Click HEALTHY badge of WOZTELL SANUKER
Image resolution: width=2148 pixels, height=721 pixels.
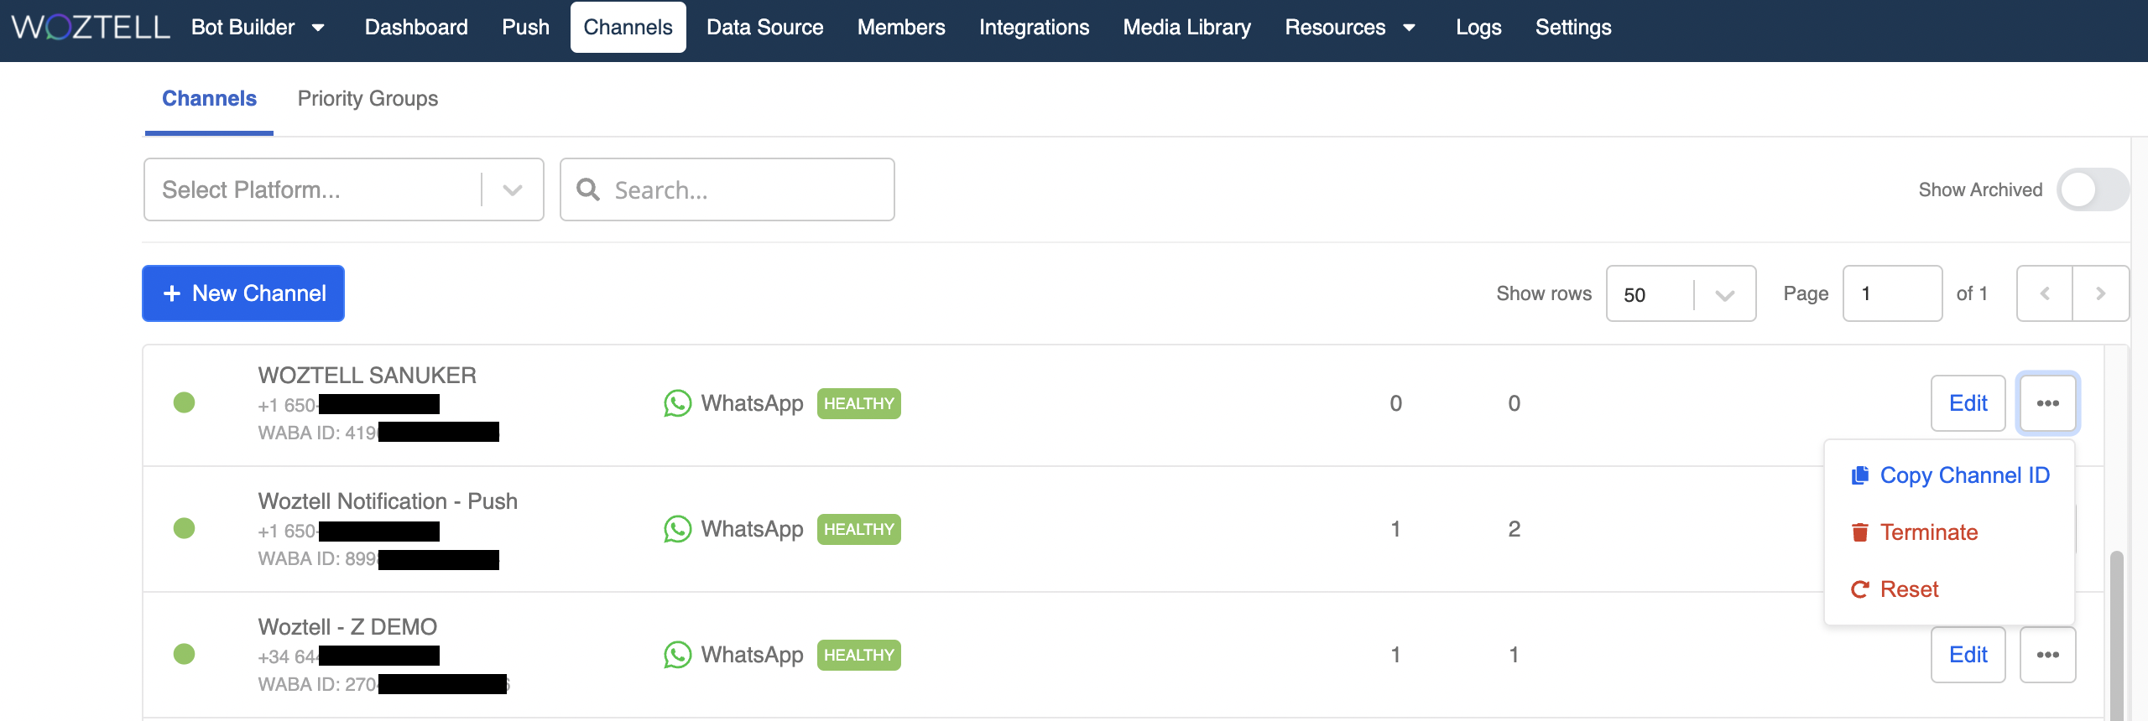(x=859, y=403)
